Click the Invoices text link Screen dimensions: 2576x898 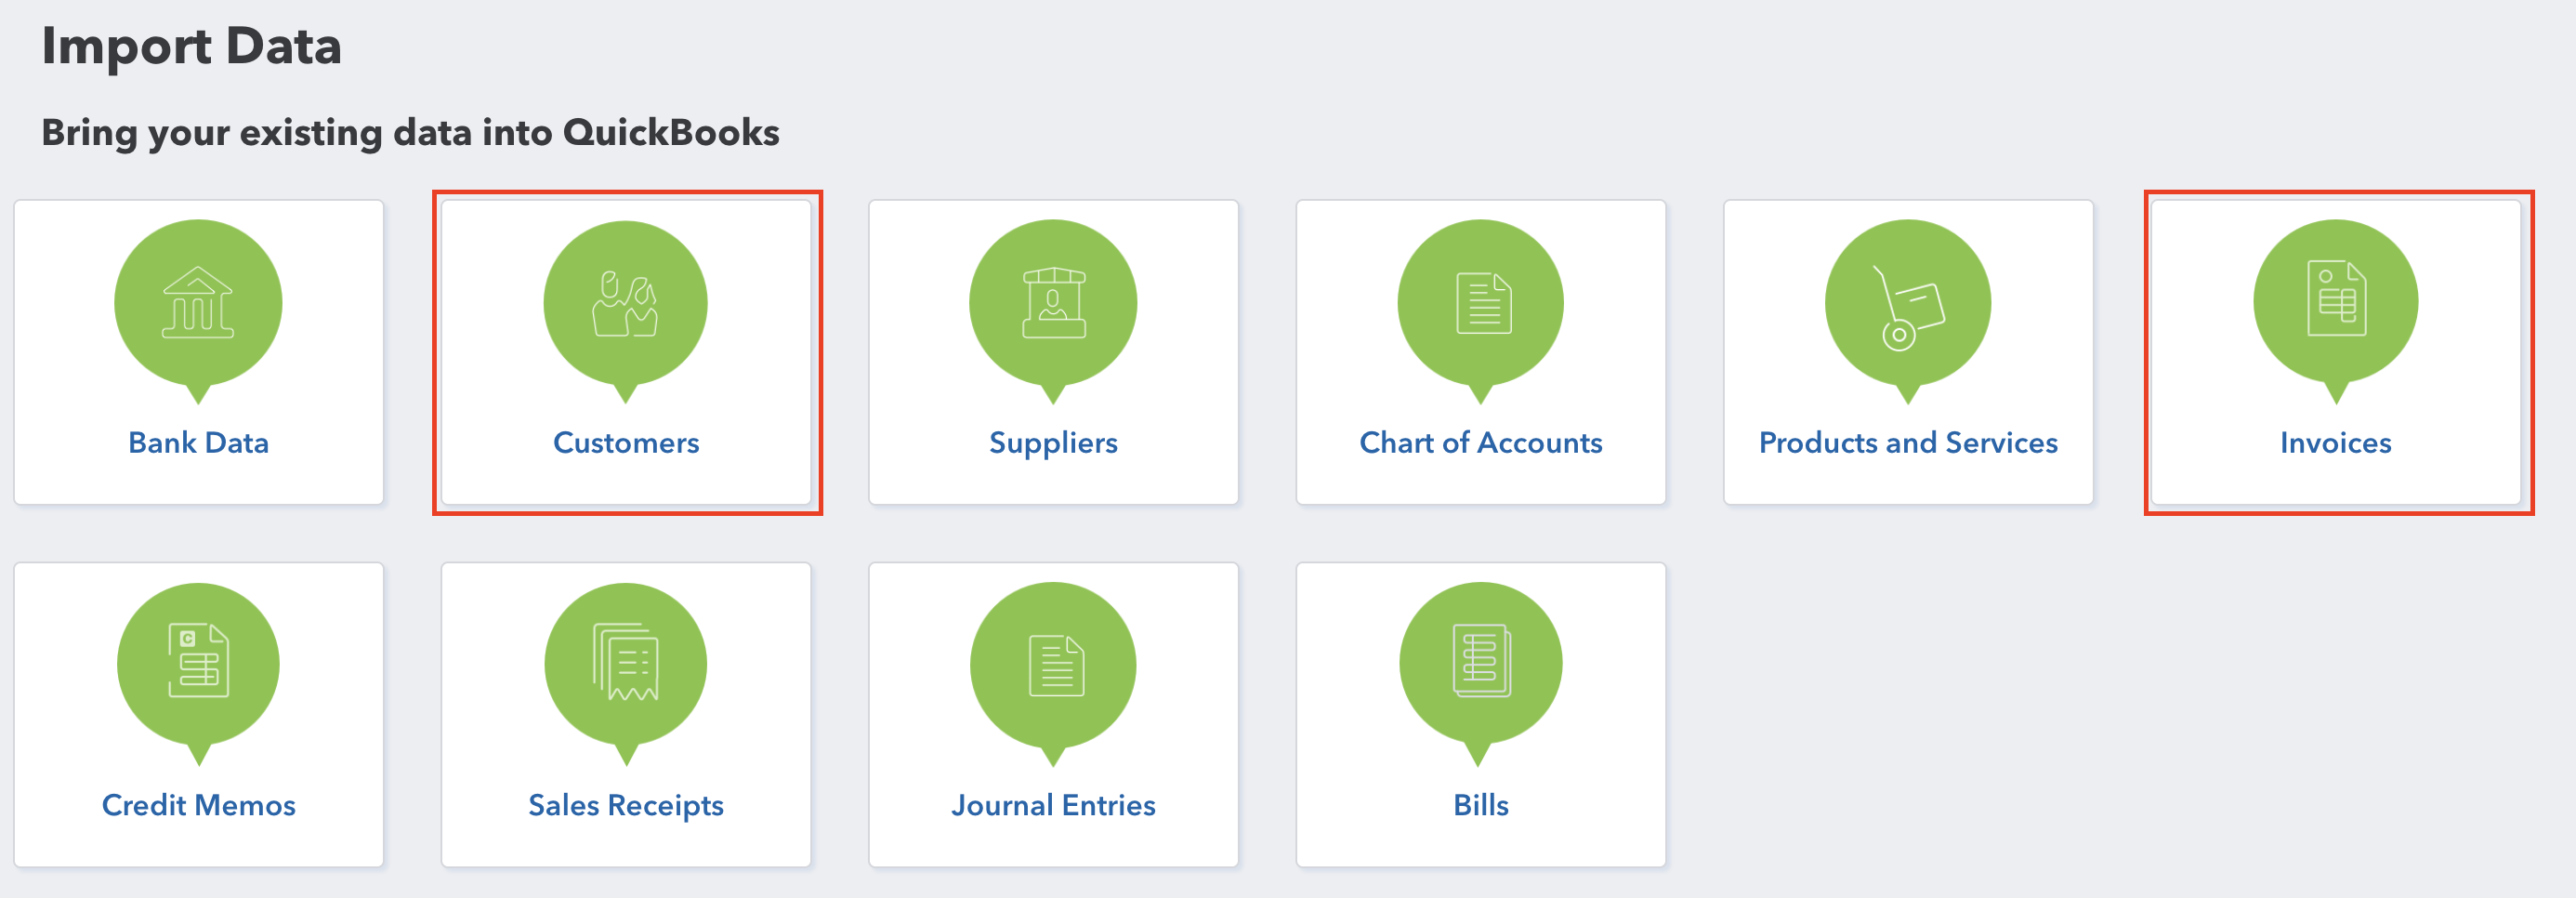click(x=2336, y=442)
